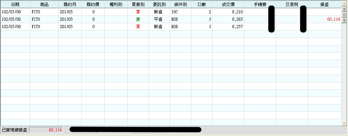
Task: Click the 商品 column header
Action: (x=45, y=4)
